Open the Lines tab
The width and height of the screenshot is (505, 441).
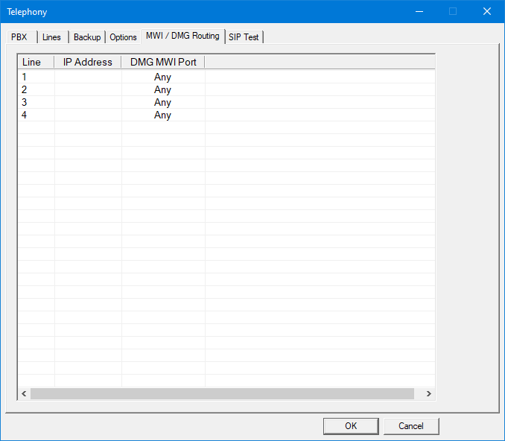pyautogui.click(x=52, y=37)
